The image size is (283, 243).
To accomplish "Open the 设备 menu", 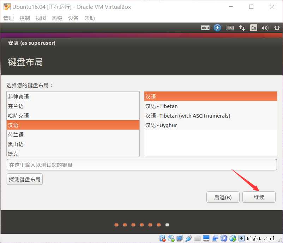I will [x=73, y=18].
